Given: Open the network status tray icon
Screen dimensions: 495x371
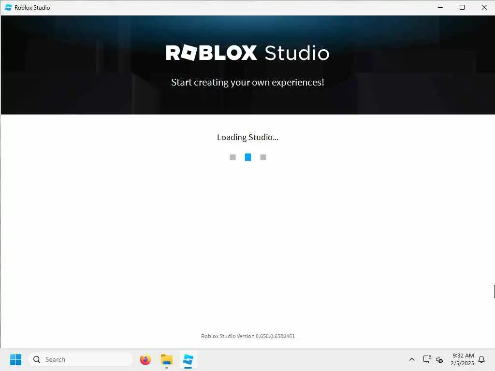Looking at the screenshot, I should click(x=427, y=359).
